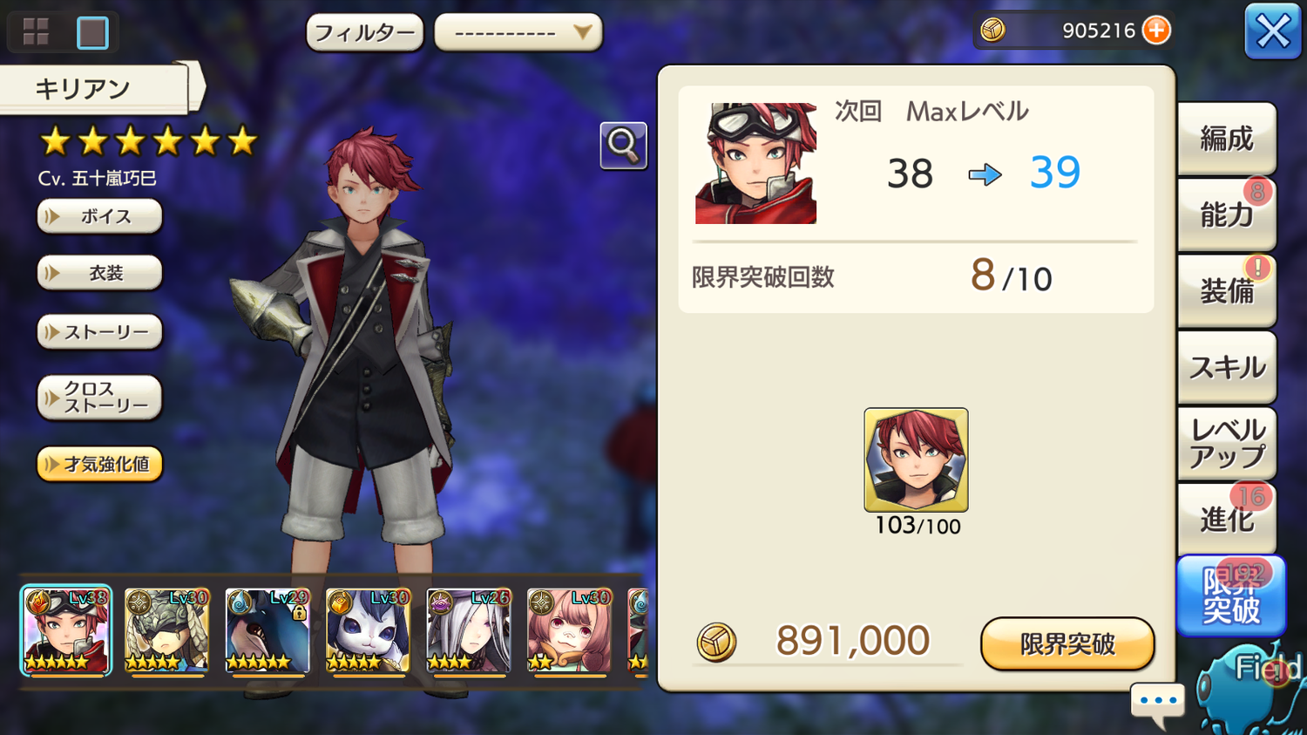Image resolution: width=1307 pixels, height=735 pixels.
Task: Tap the blue Field mascot icon
Action: point(1250,689)
